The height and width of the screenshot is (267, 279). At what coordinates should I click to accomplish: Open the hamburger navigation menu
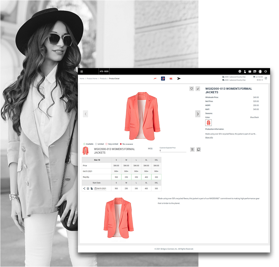[x=82, y=71]
